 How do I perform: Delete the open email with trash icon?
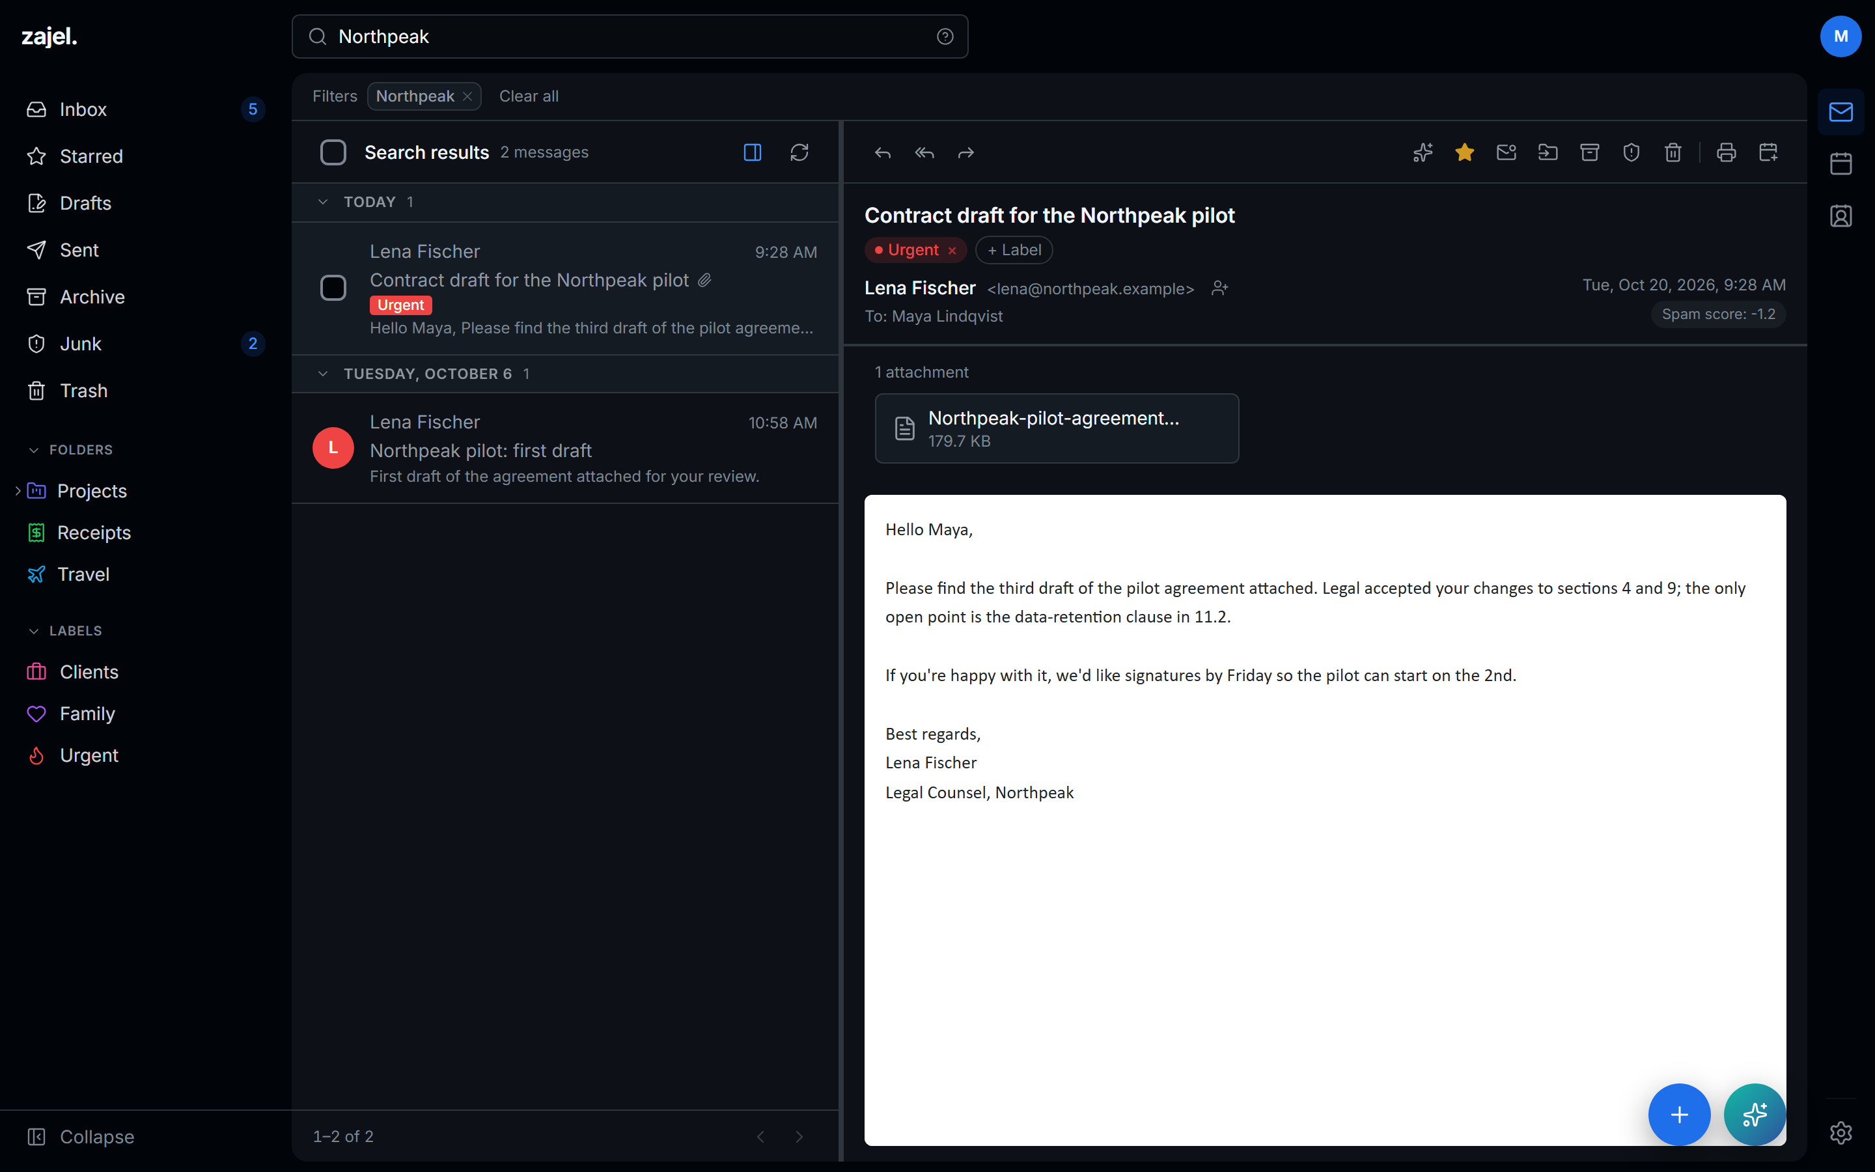click(x=1674, y=153)
